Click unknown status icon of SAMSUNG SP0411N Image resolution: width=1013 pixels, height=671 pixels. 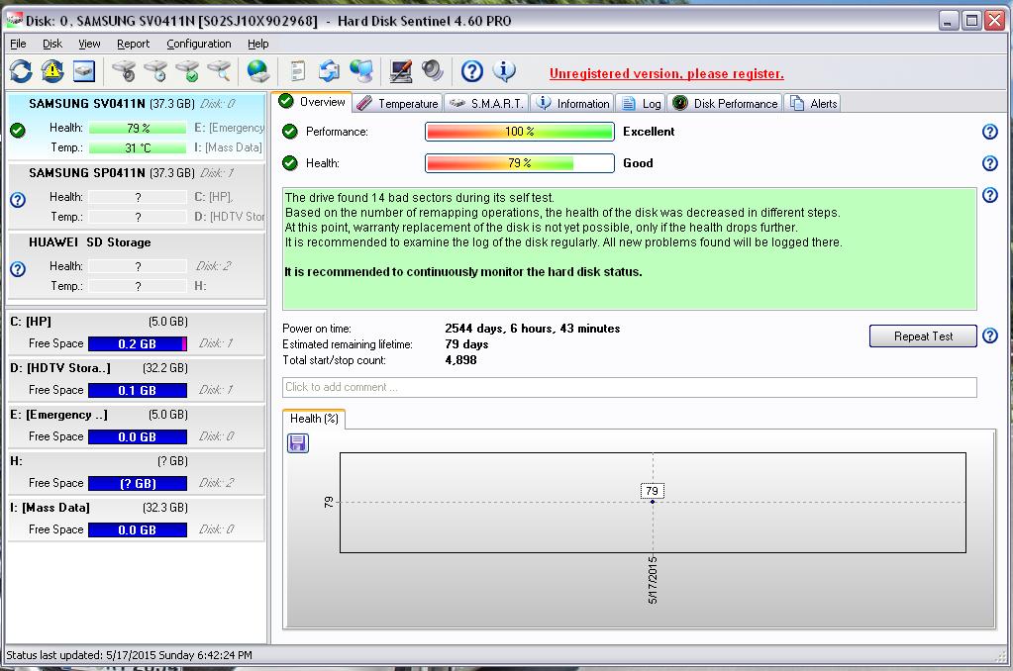pos(18,200)
